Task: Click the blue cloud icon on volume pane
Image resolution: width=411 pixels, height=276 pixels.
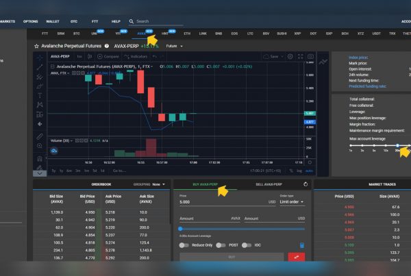Action: [54, 151]
